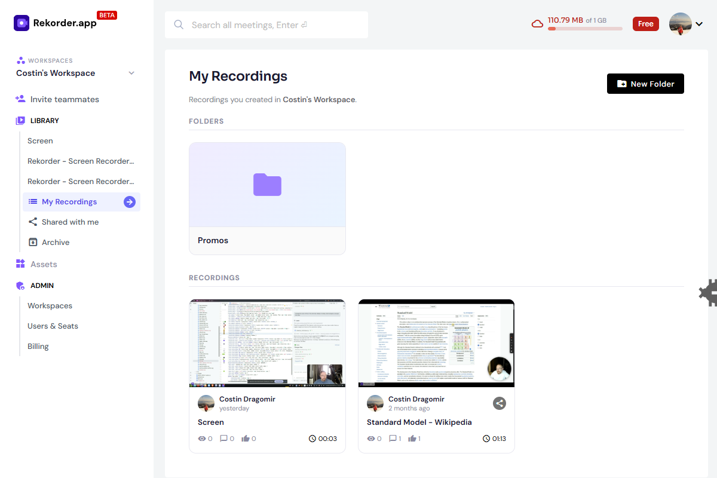717x478 pixels.
Task: Click comments icon on Screen card
Action: [224, 439]
